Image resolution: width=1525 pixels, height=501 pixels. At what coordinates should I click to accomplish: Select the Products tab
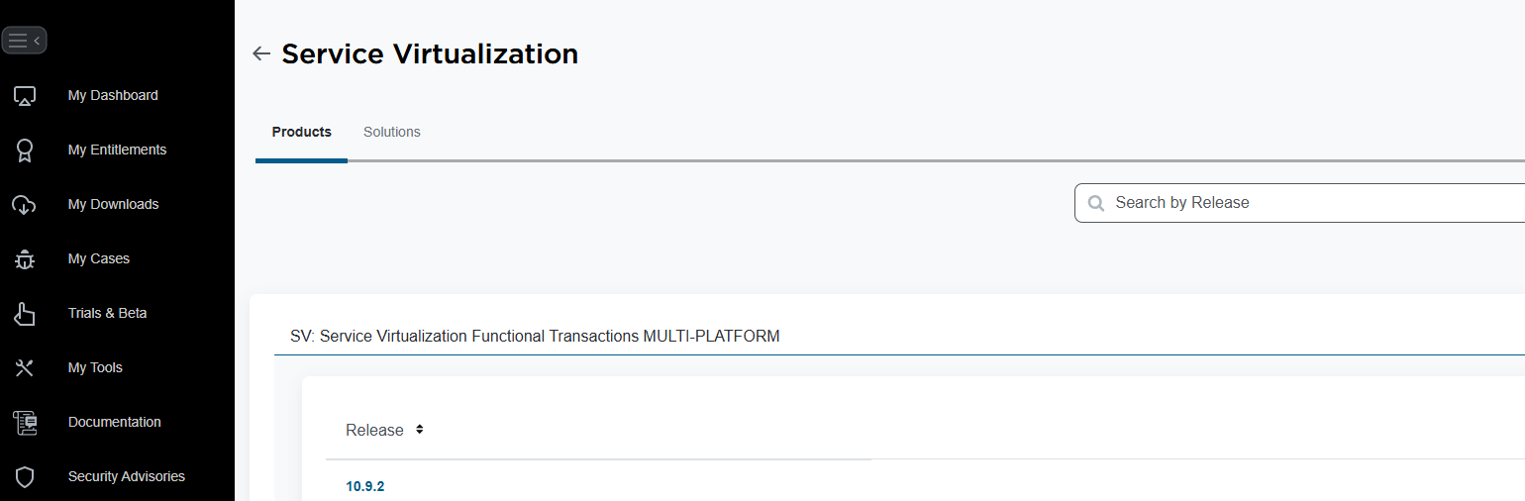302,132
